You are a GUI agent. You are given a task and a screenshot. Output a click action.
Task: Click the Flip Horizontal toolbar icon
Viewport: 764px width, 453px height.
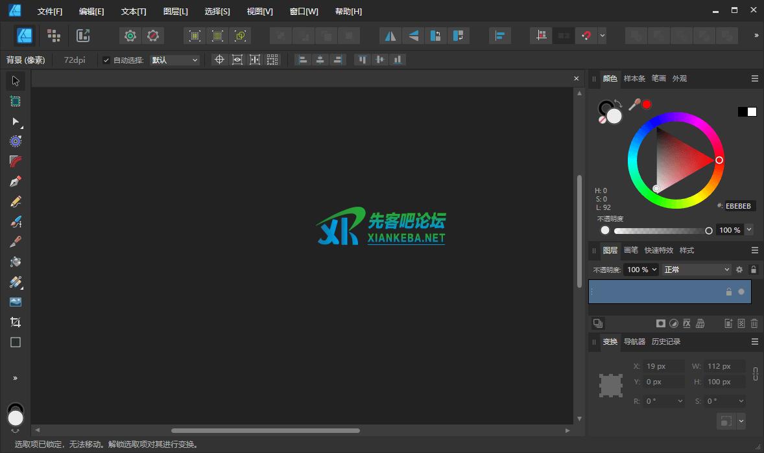coord(390,36)
